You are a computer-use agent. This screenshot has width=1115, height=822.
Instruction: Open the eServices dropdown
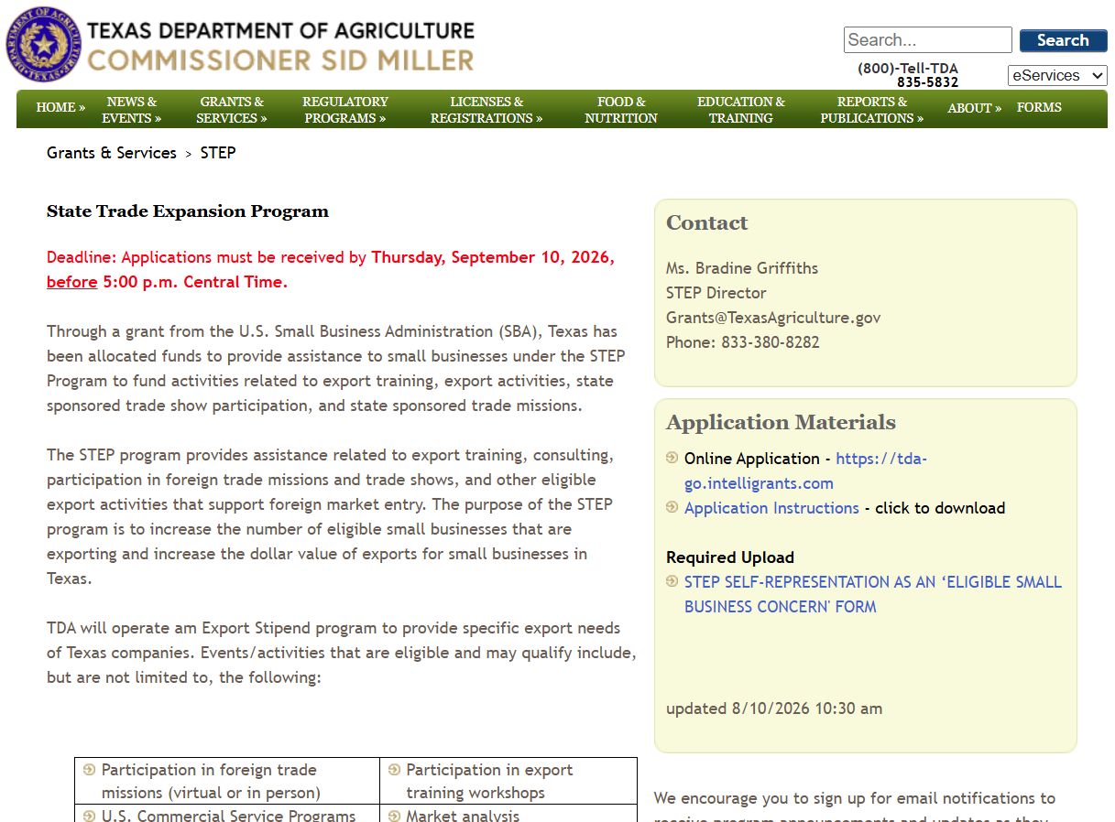[1057, 76]
